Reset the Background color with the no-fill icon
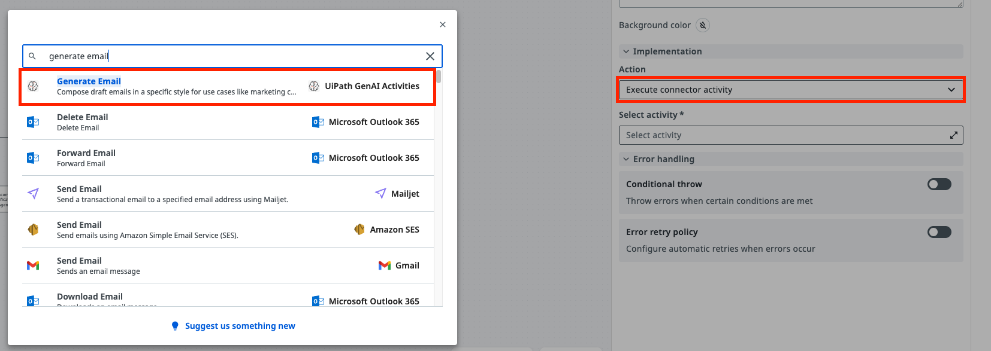991x351 pixels. point(703,25)
